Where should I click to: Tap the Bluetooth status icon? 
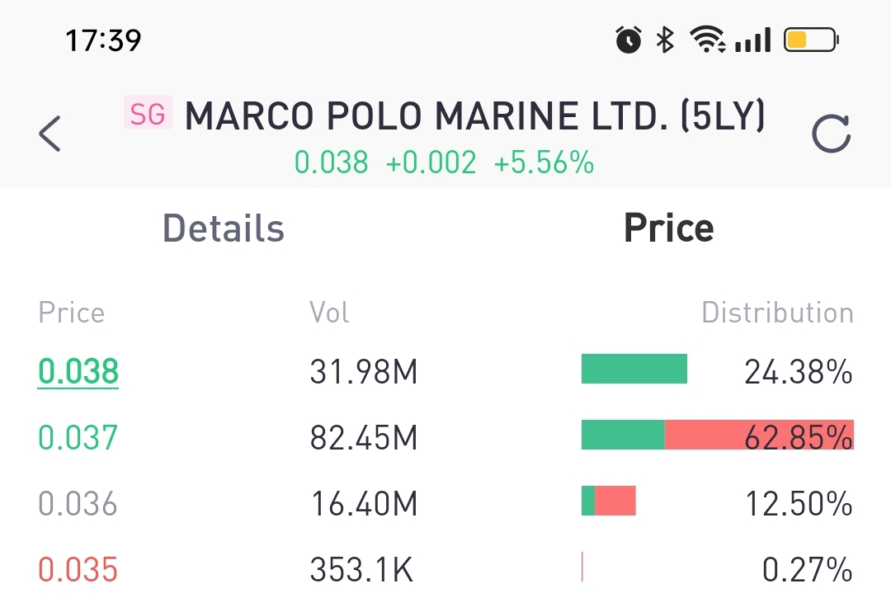665,40
